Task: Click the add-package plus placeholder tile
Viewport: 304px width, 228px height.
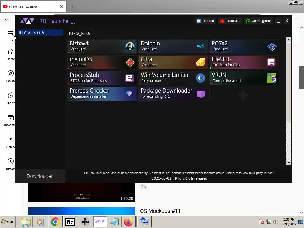Action: (243, 95)
